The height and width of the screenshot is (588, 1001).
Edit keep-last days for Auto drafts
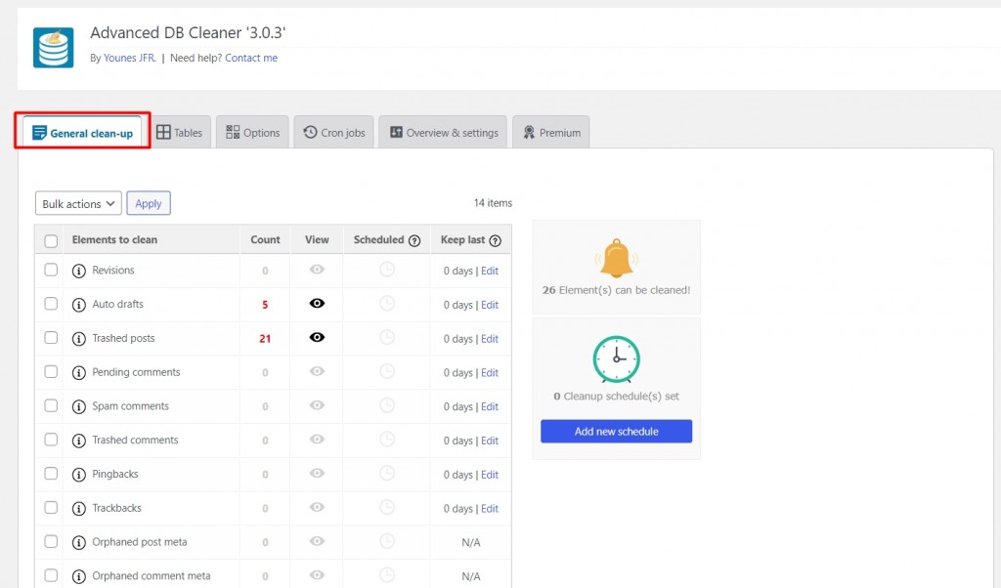490,305
